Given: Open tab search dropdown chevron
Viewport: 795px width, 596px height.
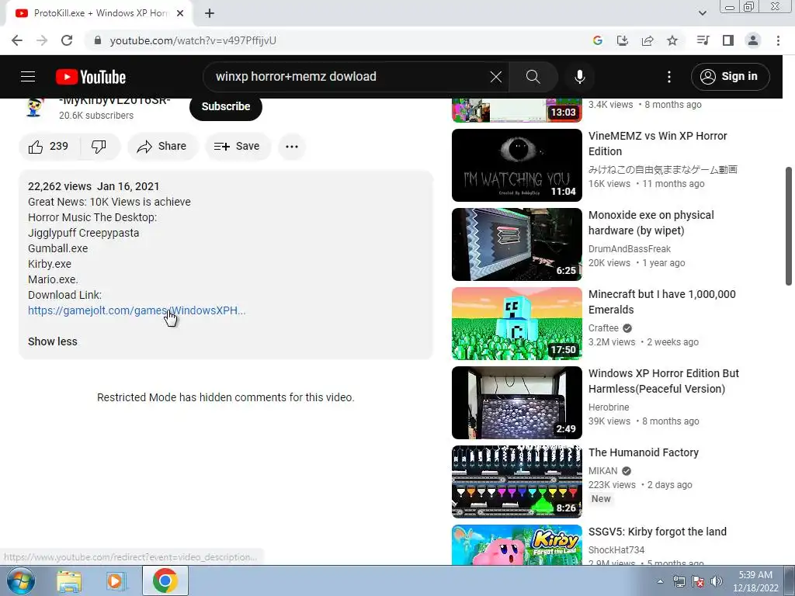Looking at the screenshot, I should 702,13.
